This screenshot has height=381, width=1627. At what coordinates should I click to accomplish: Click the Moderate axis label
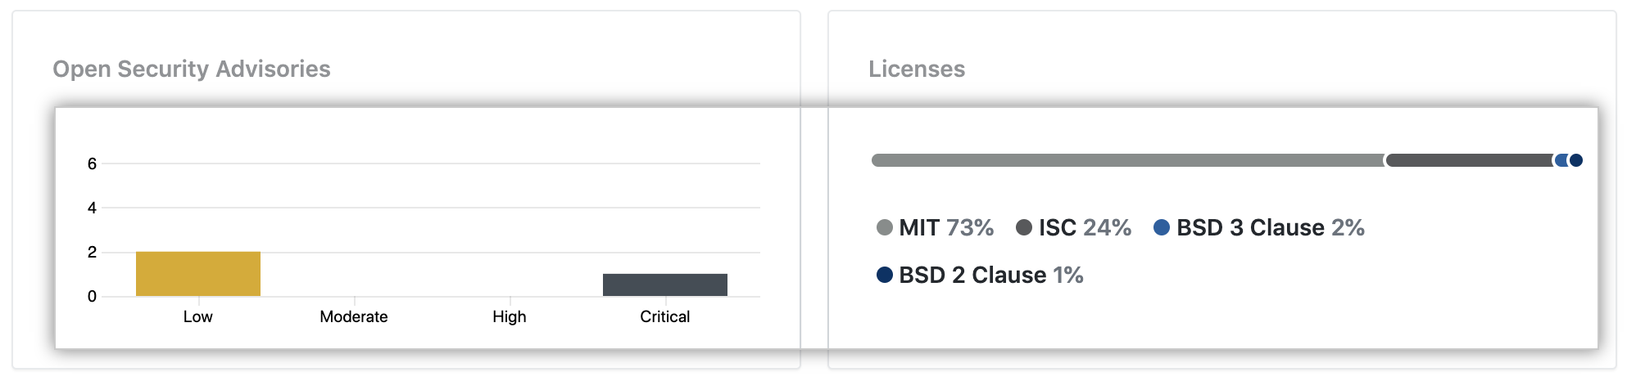354,317
